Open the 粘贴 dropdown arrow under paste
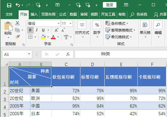This screenshot has width=167, height=117. (8, 38)
